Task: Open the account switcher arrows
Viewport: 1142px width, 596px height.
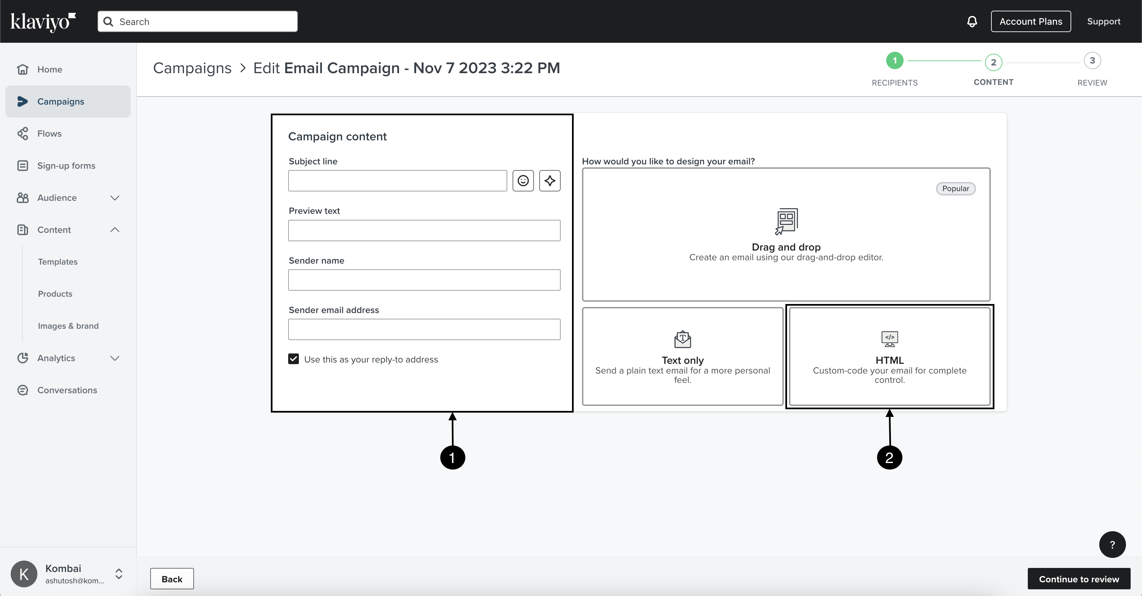Action: [x=119, y=574]
